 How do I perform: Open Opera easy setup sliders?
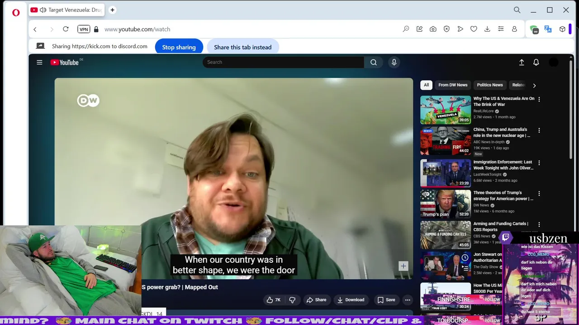(x=501, y=29)
